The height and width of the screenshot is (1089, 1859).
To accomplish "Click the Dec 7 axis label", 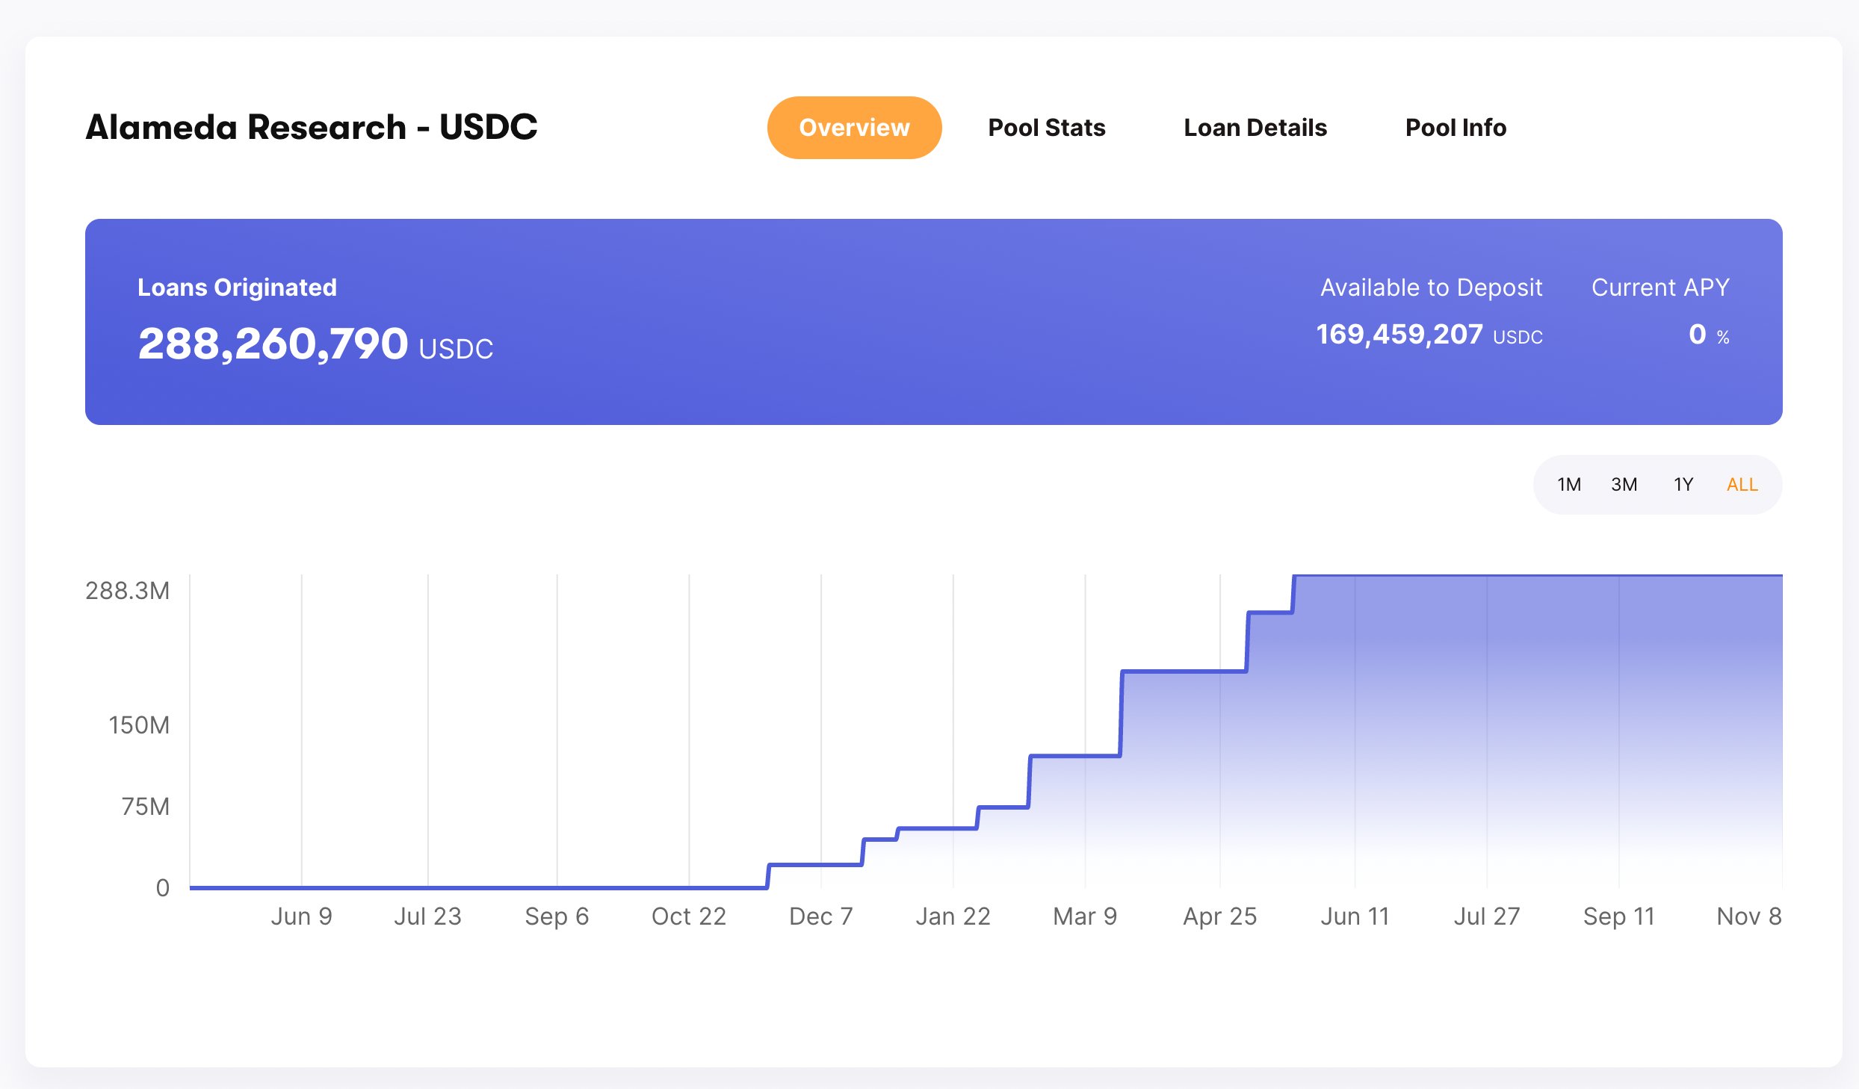I will 820,916.
